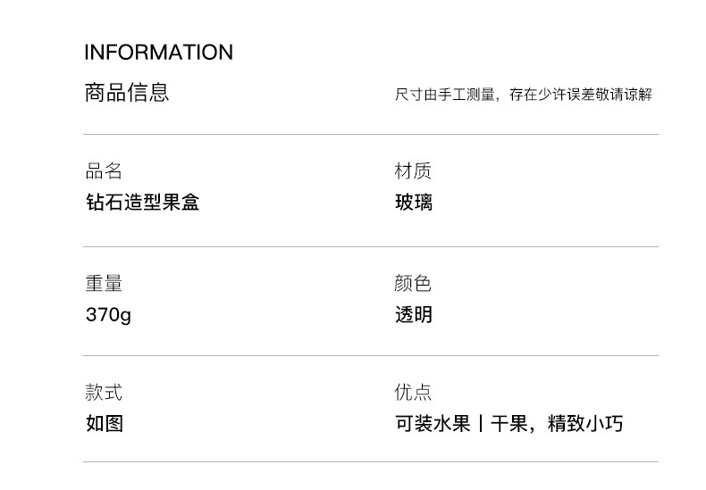
Task: Select the style value 如图
Action: pos(104,423)
